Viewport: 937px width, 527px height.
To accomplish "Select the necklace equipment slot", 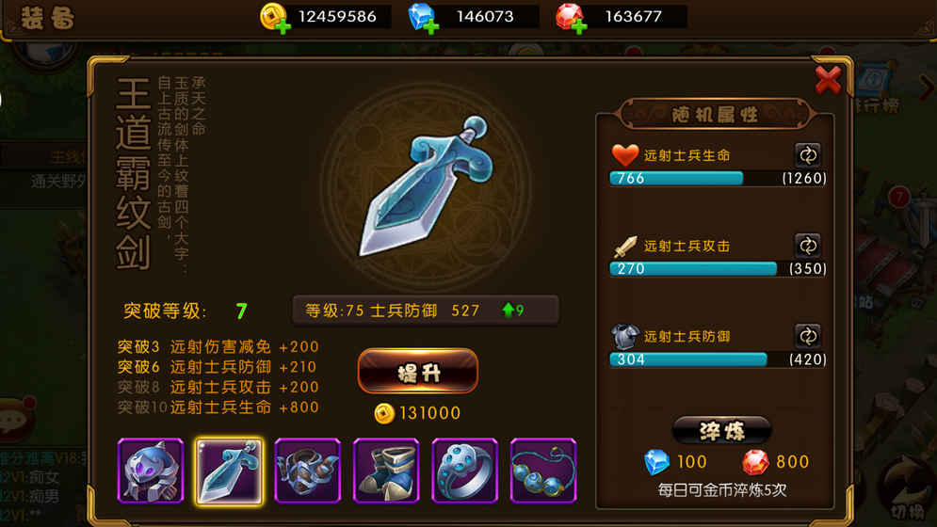I will [x=543, y=471].
